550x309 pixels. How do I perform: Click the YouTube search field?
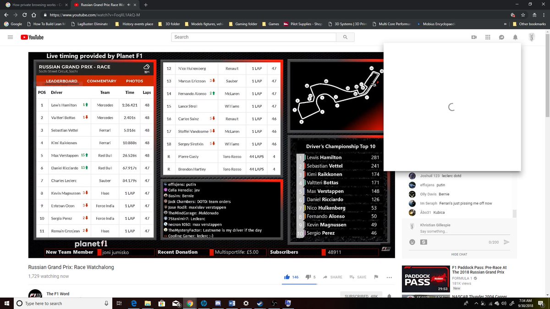pos(254,37)
